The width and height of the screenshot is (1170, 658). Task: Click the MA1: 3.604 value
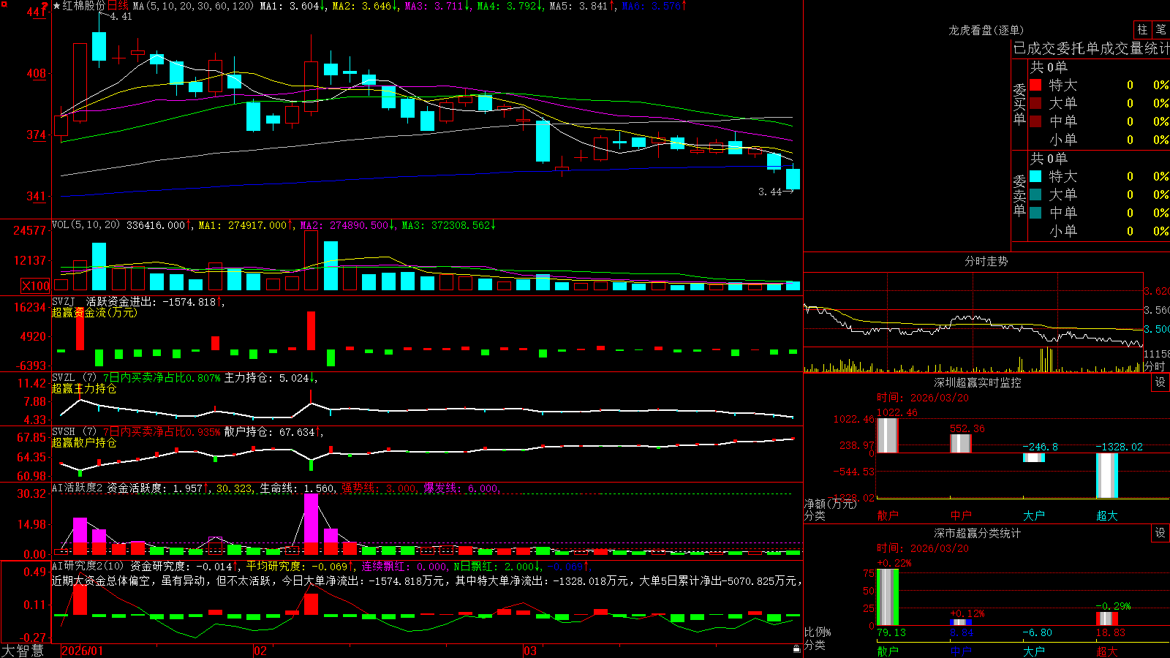pyautogui.click(x=290, y=6)
